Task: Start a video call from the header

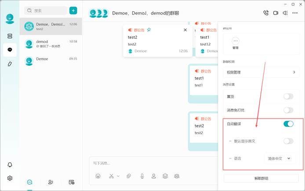Action: coord(276,13)
